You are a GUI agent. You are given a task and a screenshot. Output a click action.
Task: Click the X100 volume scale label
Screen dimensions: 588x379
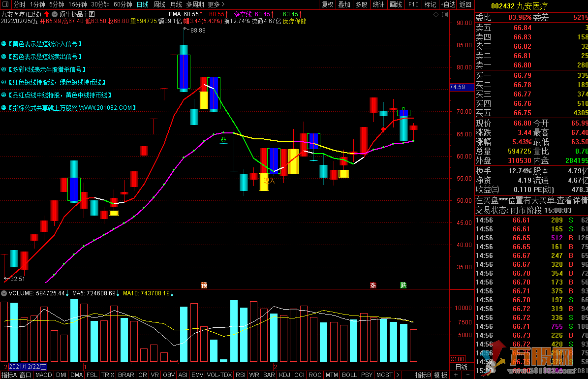[458, 359]
